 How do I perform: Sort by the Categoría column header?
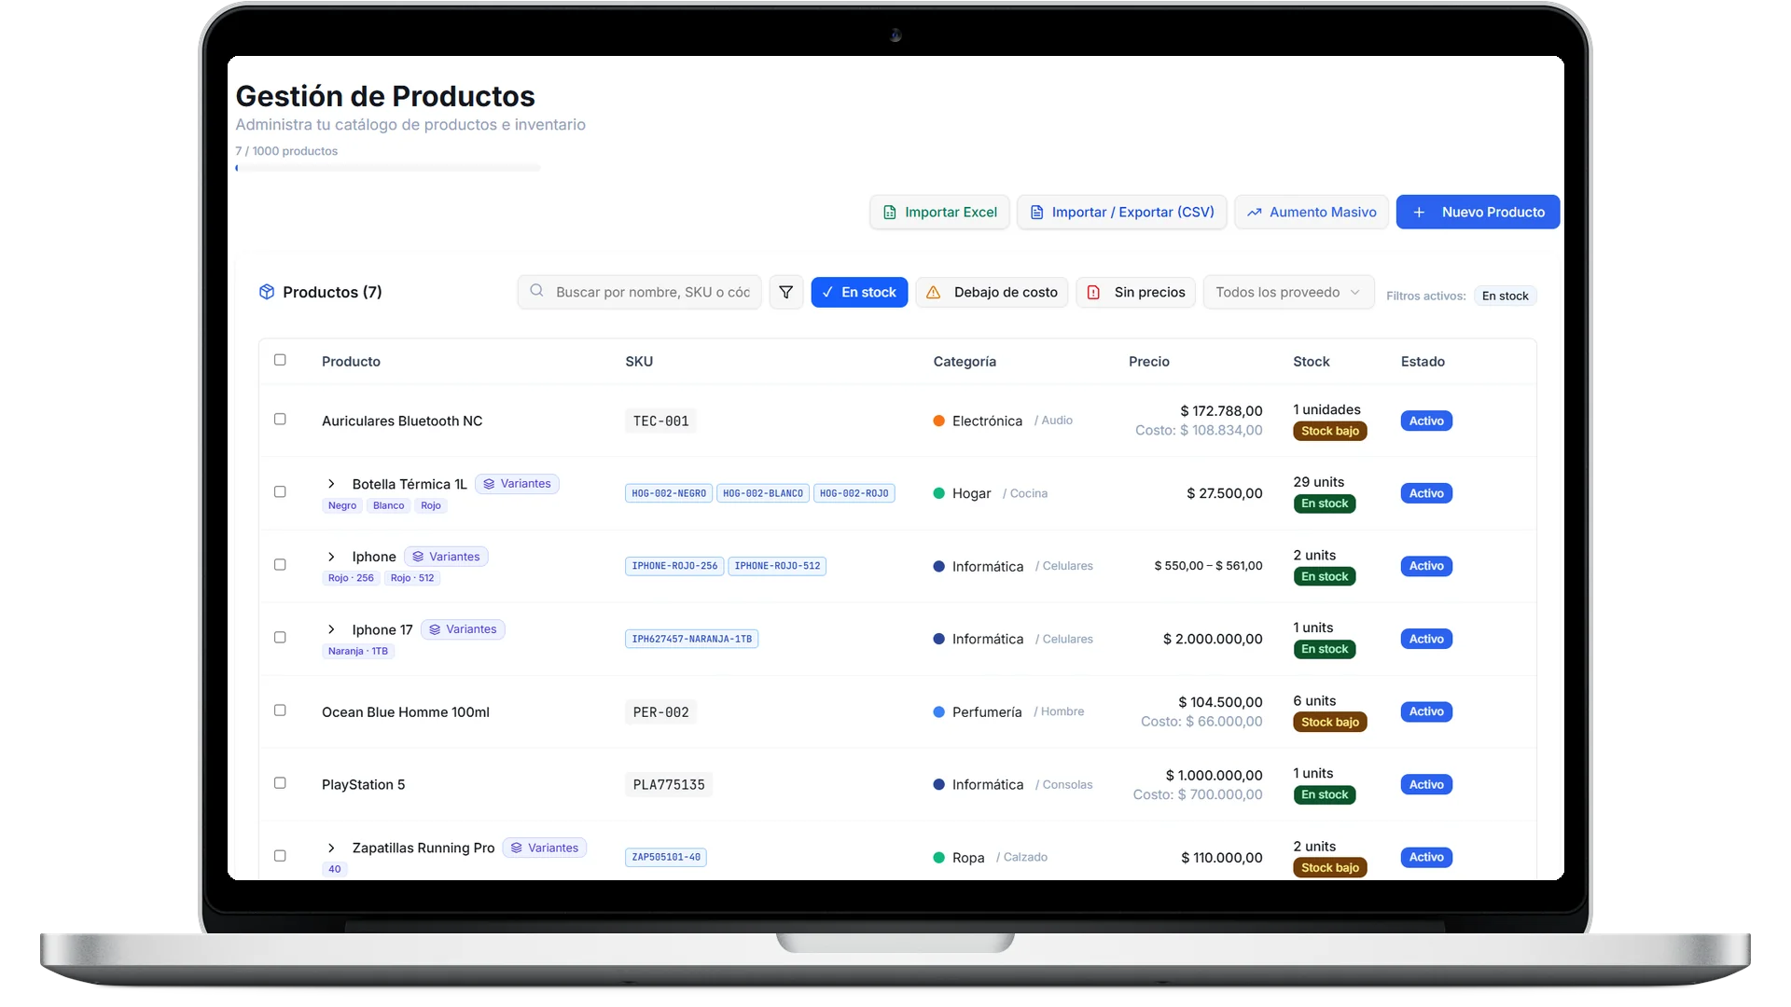pos(965,362)
